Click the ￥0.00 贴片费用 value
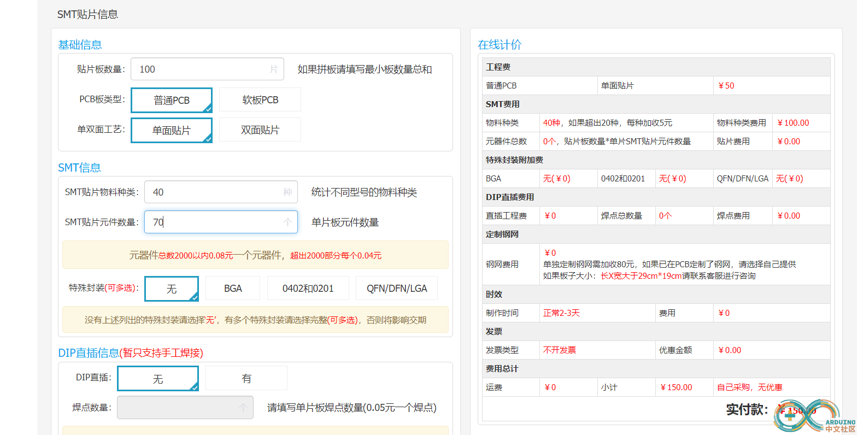858x435 pixels. 789,142
